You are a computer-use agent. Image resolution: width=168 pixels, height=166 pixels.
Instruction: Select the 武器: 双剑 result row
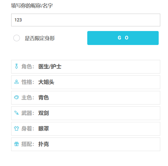[x=86, y=113]
